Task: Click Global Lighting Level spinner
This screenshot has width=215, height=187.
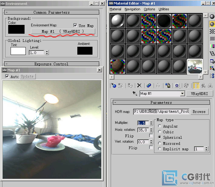Action: (47, 53)
